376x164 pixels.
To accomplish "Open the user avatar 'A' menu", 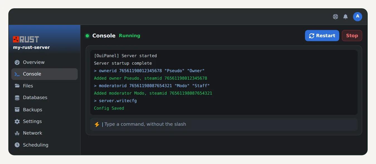I will coord(358,17).
